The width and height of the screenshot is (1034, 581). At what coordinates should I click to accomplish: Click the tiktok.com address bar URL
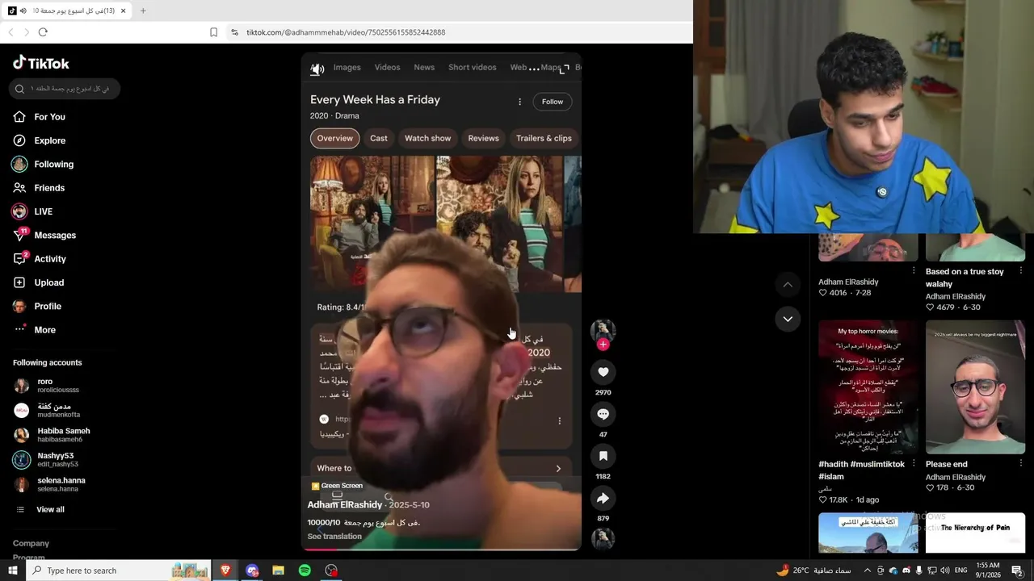coord(346,32)
